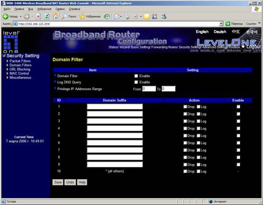The height and width of the screenshot is (205, 263).
Task: Click the LevelOne logo at top left
Action: [x=11, y=42]
